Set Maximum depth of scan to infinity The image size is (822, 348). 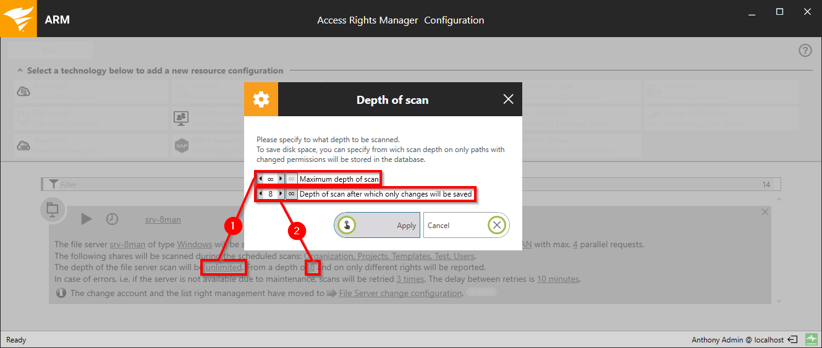pos(291,179)
